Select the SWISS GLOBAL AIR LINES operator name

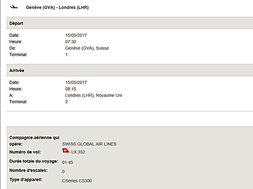[x=89, y=144]
